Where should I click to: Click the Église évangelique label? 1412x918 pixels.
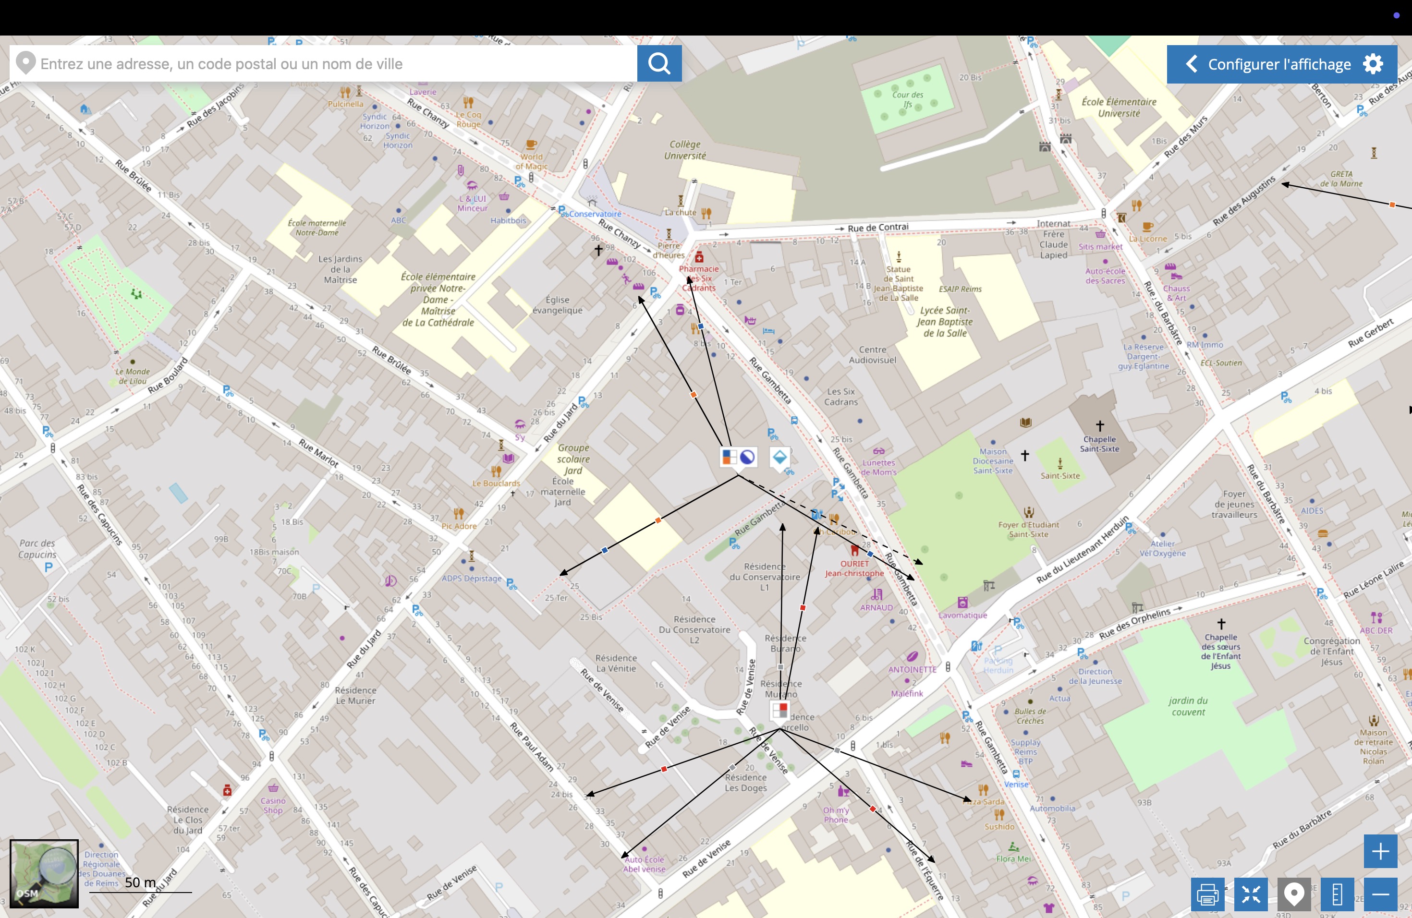[x=557, y=305]
